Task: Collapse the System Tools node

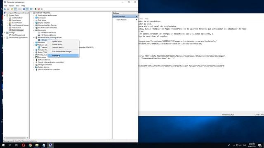Action: (x=5, y=16)
